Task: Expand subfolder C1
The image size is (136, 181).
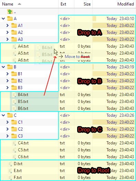Action: click(x=8, y=122)
